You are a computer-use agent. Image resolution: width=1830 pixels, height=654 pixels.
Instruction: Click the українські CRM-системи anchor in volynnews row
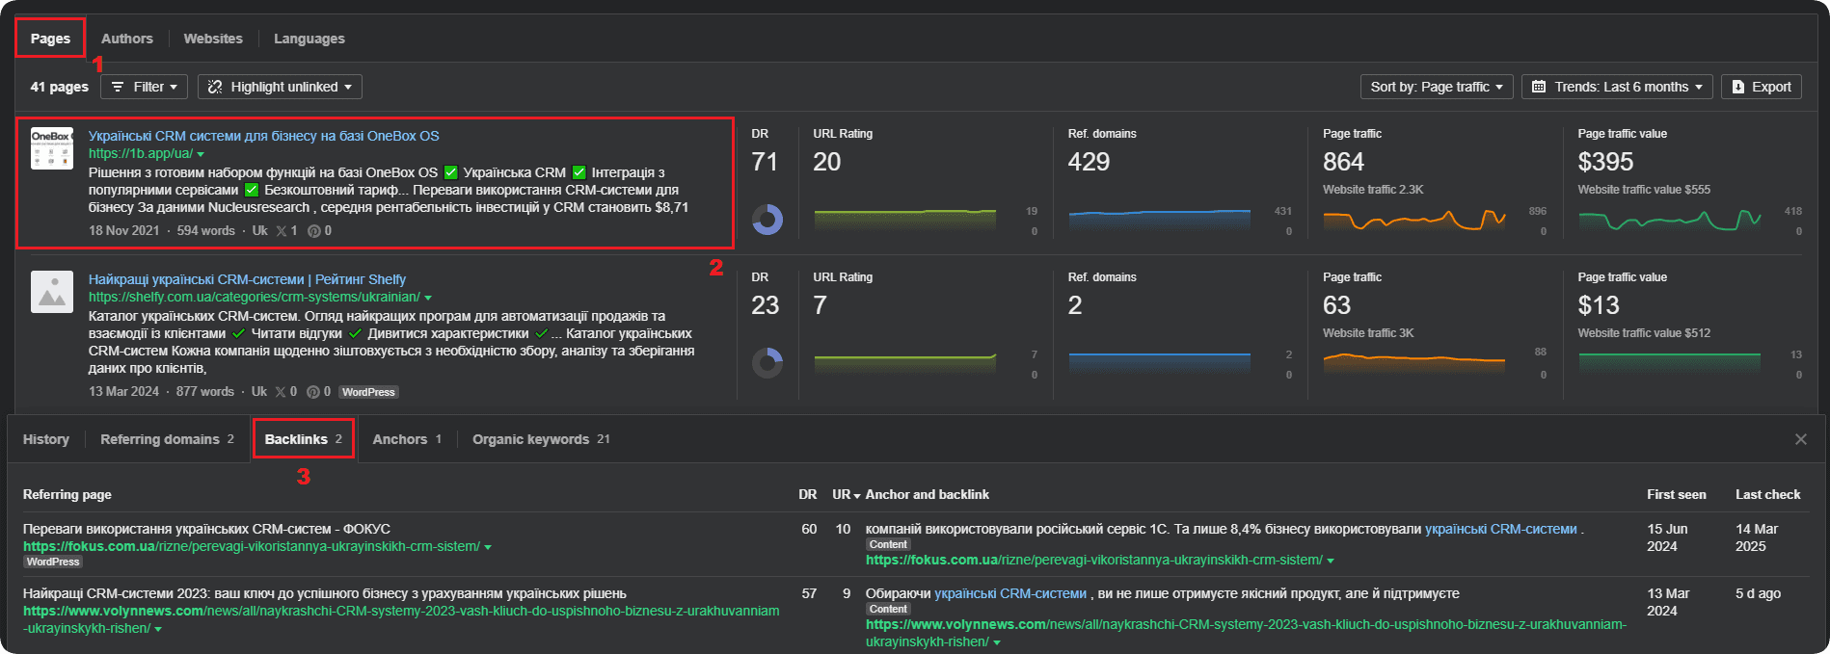(x=1010, y=593)
